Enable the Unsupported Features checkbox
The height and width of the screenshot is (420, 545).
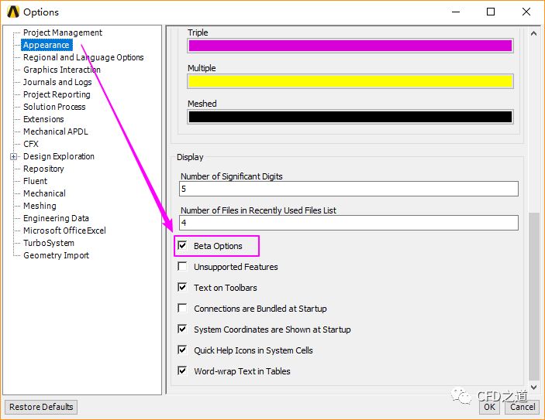182,266
